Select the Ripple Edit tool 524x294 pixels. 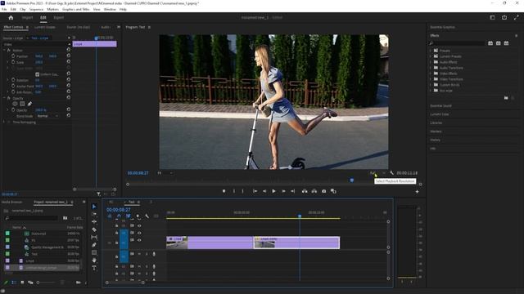click(x=94, y=222)
